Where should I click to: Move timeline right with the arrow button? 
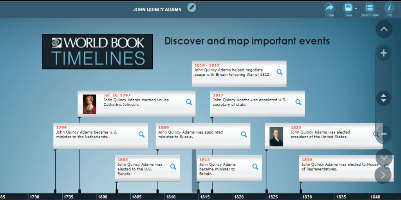[383, 175]
